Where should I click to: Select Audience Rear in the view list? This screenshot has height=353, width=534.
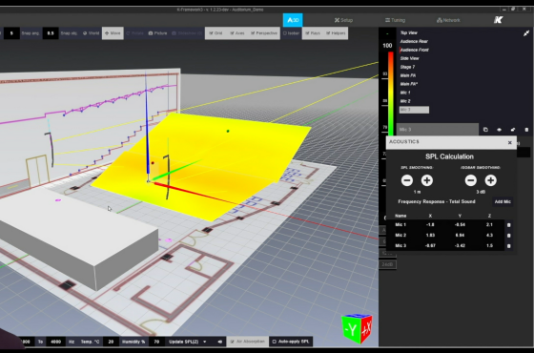click(x=414, y=41)
